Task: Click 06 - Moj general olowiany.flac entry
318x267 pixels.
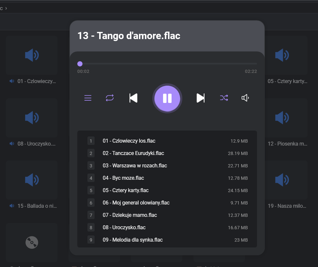Action: coord(136,203)
